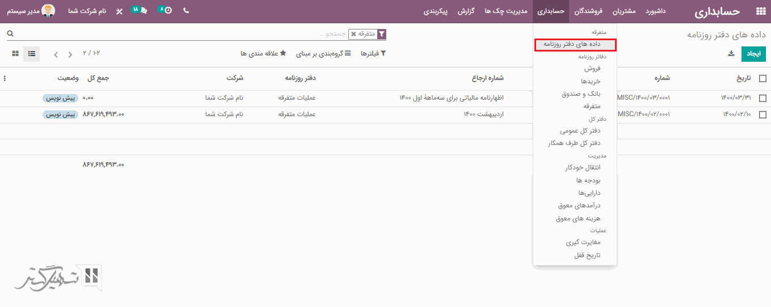Open the phone/VoIP icon in top bar
Screen dimensions: 771x307
tap(186, 11)
